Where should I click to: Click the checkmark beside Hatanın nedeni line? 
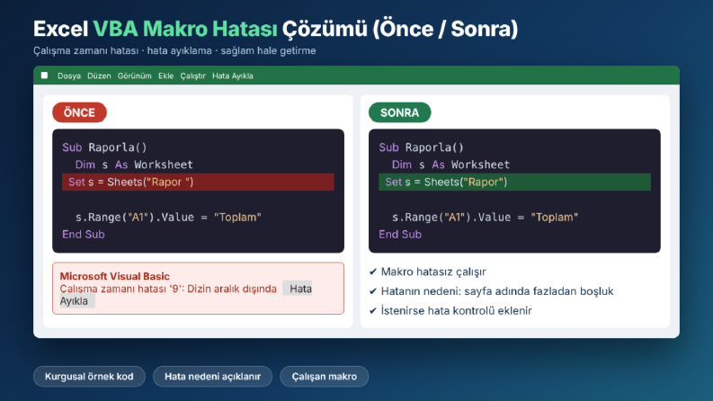pos(373,291)
